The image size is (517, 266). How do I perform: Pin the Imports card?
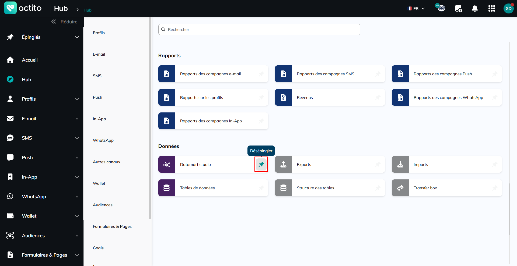click(x=495, y=164)
